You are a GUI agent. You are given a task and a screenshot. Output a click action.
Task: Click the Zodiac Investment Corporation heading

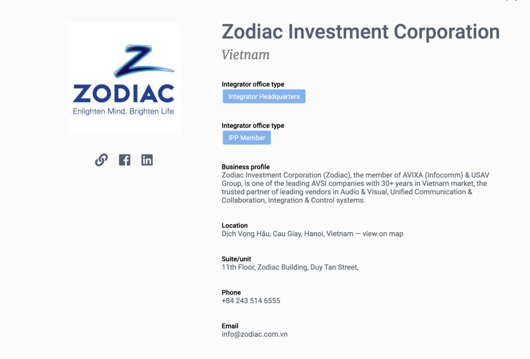pos(361,32)
